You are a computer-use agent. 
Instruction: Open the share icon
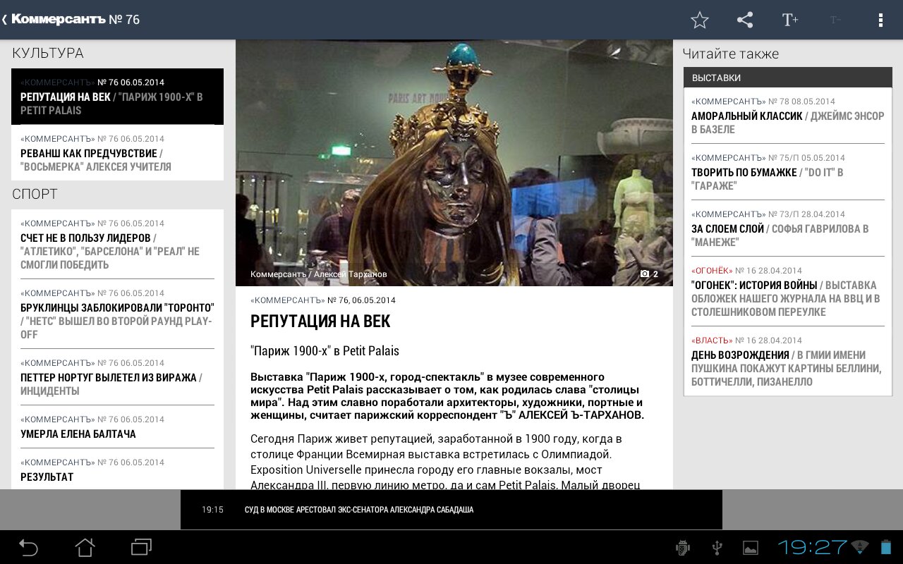click(x=744, y=20)
